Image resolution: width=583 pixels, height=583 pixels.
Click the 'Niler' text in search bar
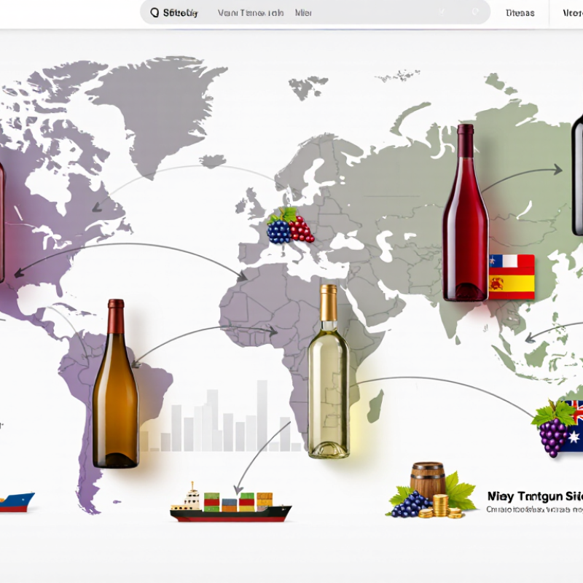303,13
